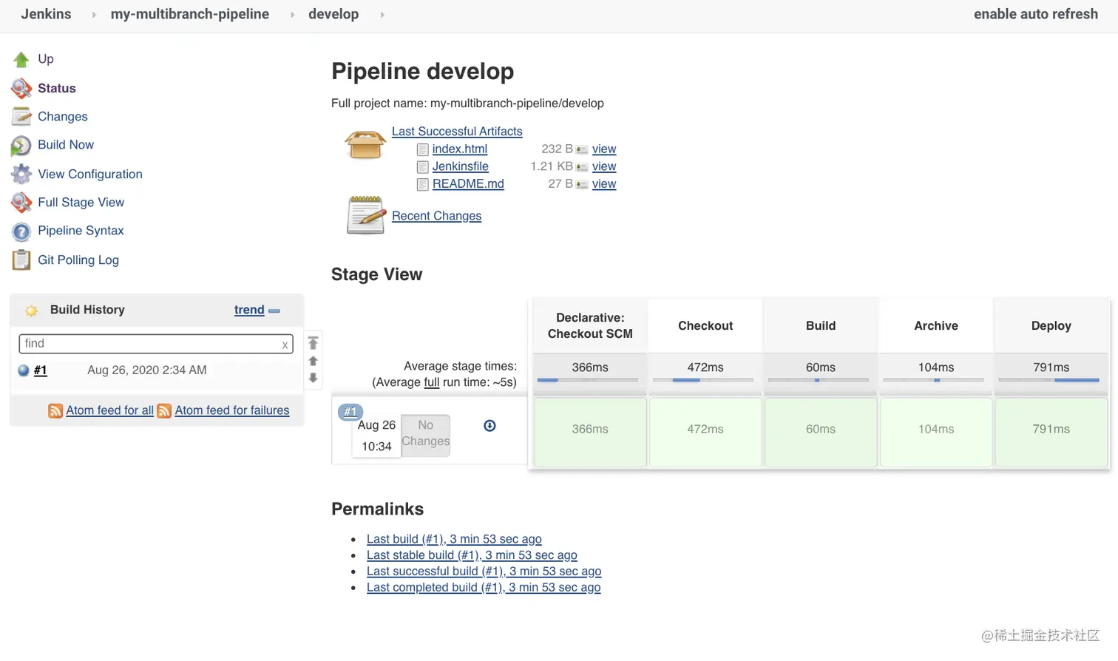Click the Deploy average time progress bar
This screenshot has height=661, width=1118.
(x=1049, y=380)
